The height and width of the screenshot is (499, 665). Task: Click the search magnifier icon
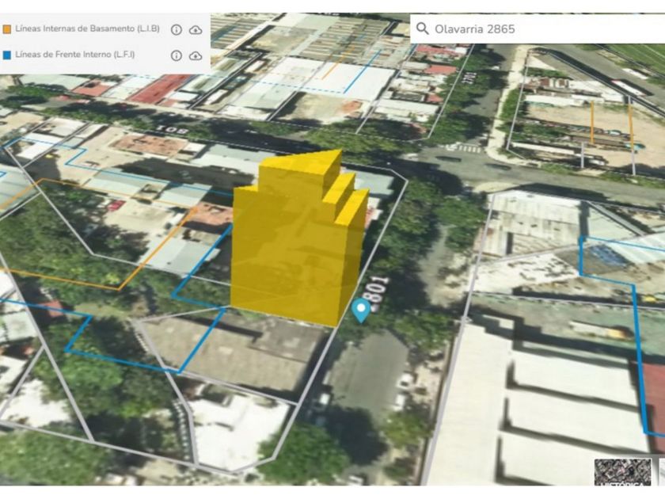(422, 29)
